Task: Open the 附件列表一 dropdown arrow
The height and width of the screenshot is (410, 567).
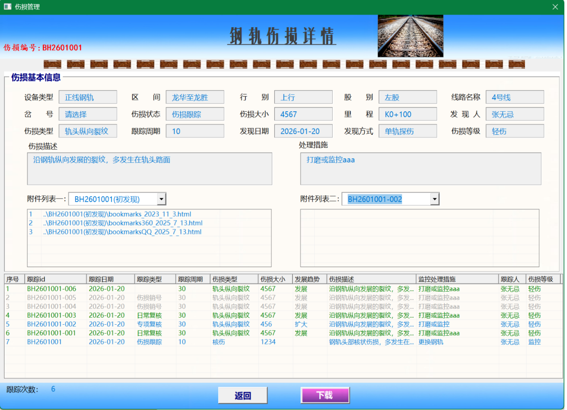Action: point(161,199)
